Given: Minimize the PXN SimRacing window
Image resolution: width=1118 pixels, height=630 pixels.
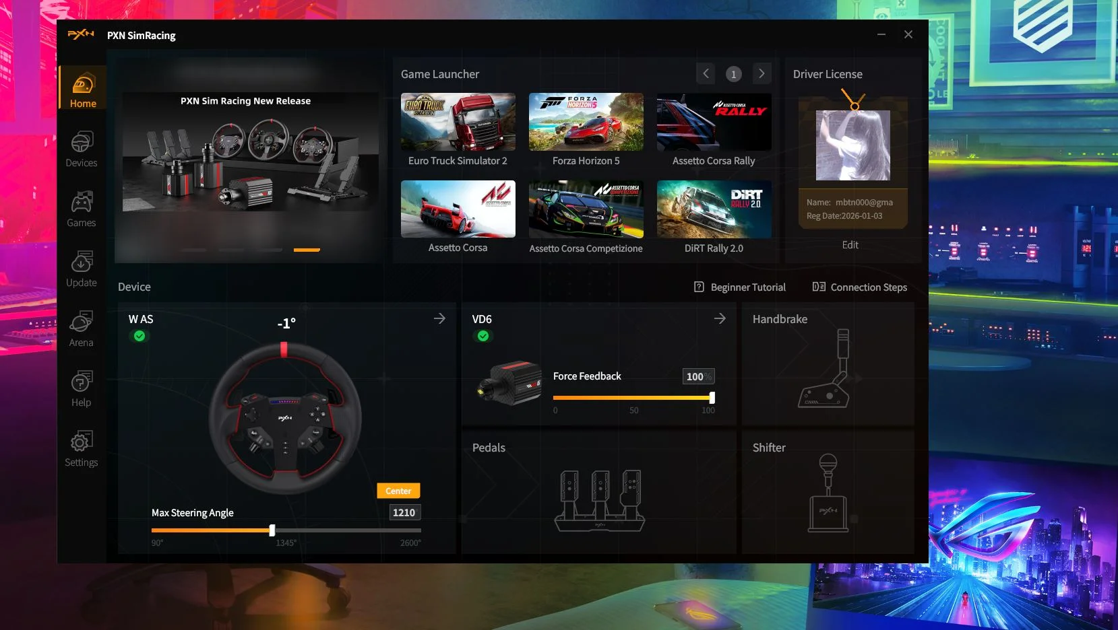Looking at the screenshot, I should coord(881,34).
